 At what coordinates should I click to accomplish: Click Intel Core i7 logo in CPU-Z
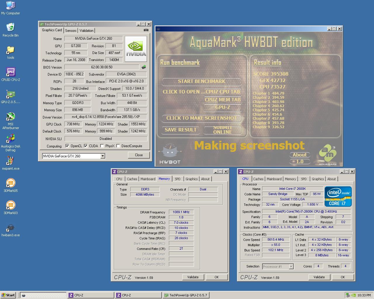(338, 197)
